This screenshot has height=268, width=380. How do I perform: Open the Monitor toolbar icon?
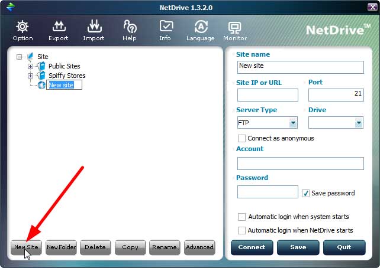coord(234,27)
